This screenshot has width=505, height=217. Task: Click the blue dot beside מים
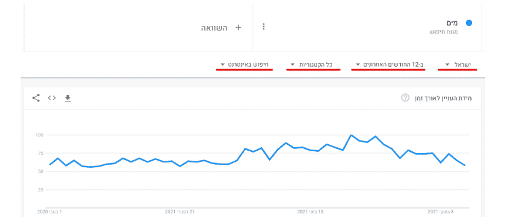pos(469,23)
